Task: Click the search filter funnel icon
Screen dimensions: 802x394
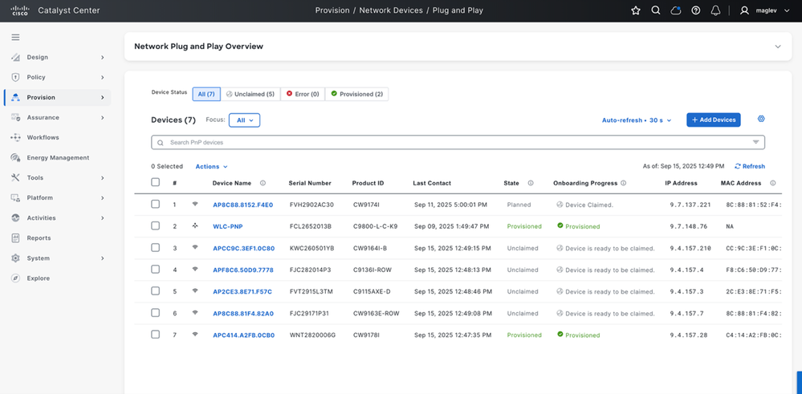Action: [755, 142]
